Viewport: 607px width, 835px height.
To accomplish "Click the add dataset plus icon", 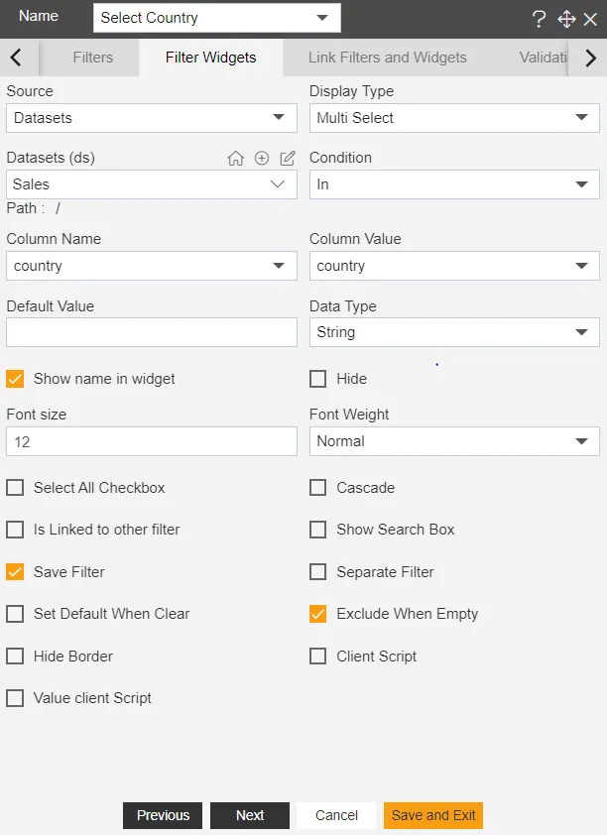I will tap(262, 158).
